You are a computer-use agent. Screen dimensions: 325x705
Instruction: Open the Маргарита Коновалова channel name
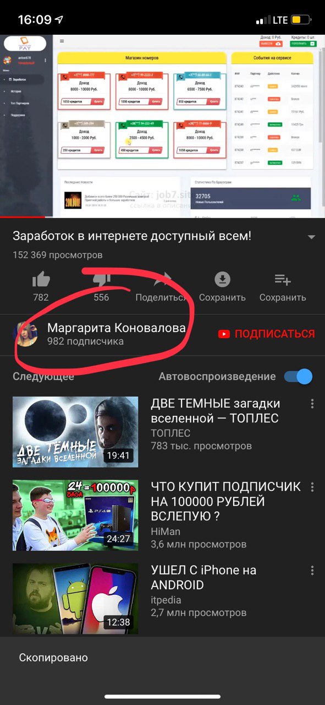(x=117, y=328)
